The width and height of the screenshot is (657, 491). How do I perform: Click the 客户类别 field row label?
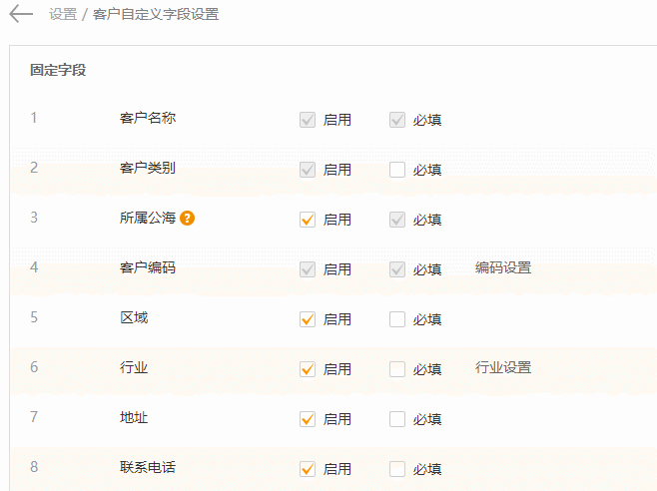[x=148, y=168]
